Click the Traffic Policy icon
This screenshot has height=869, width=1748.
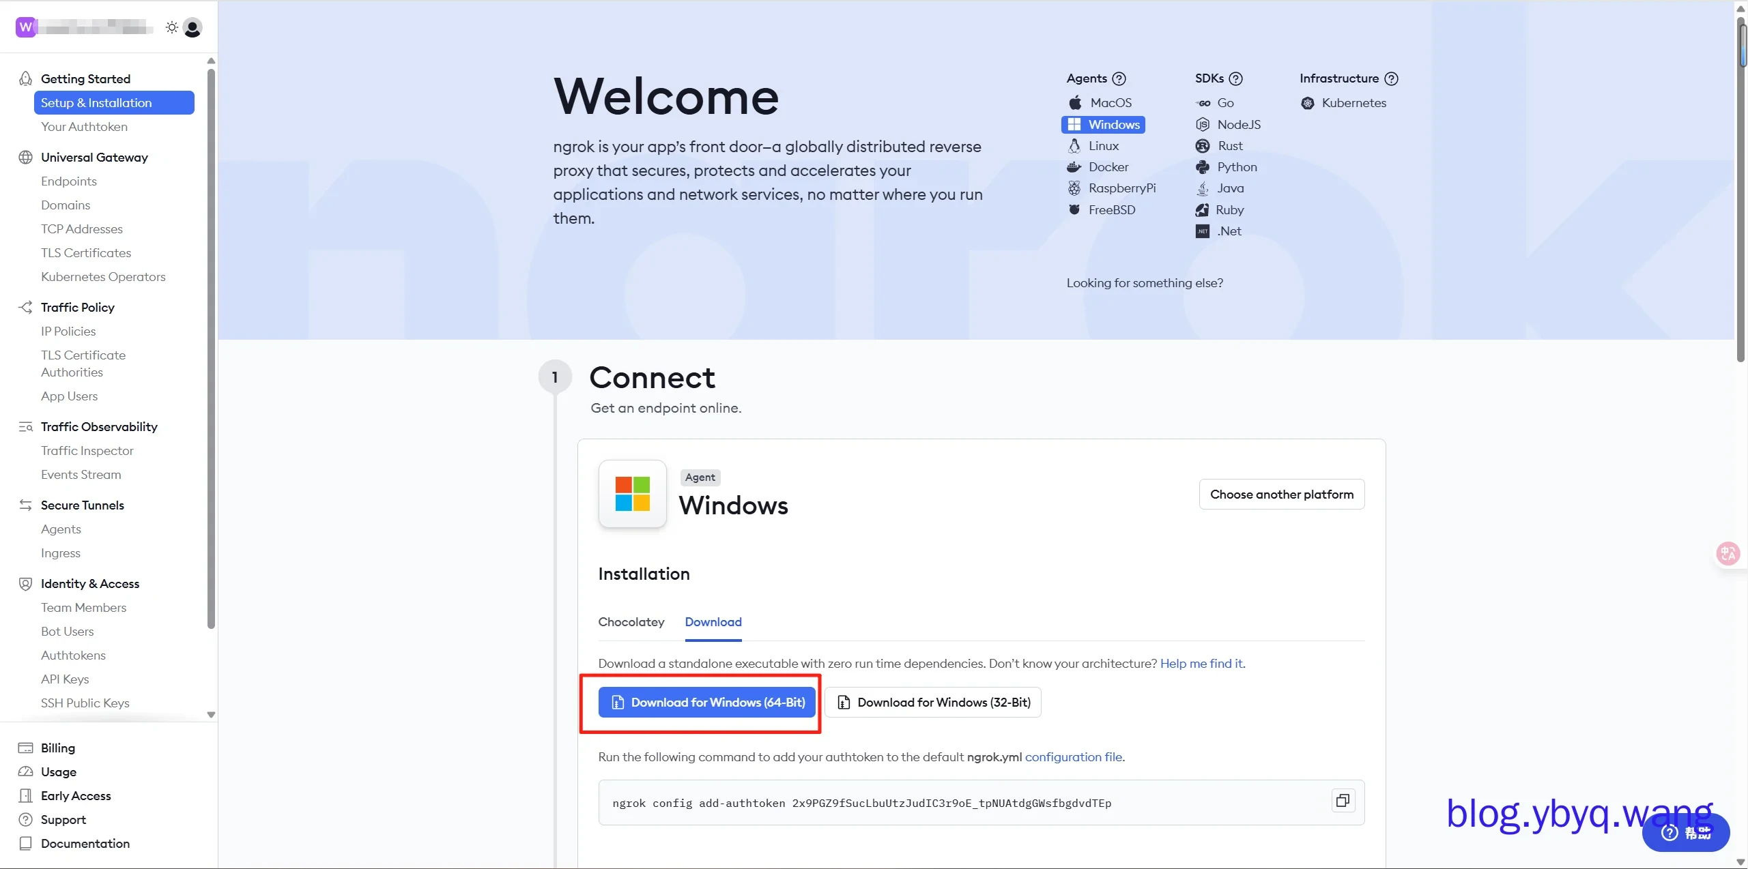pyautogui.click(x=25, y=307)
